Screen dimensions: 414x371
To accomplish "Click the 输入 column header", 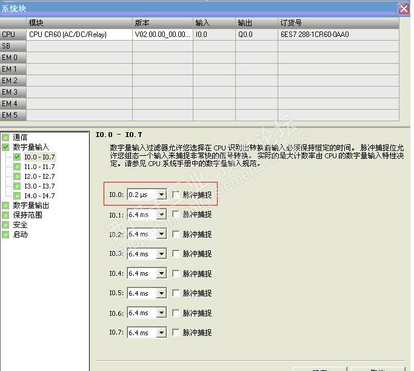I will click(x=214, y=23).
